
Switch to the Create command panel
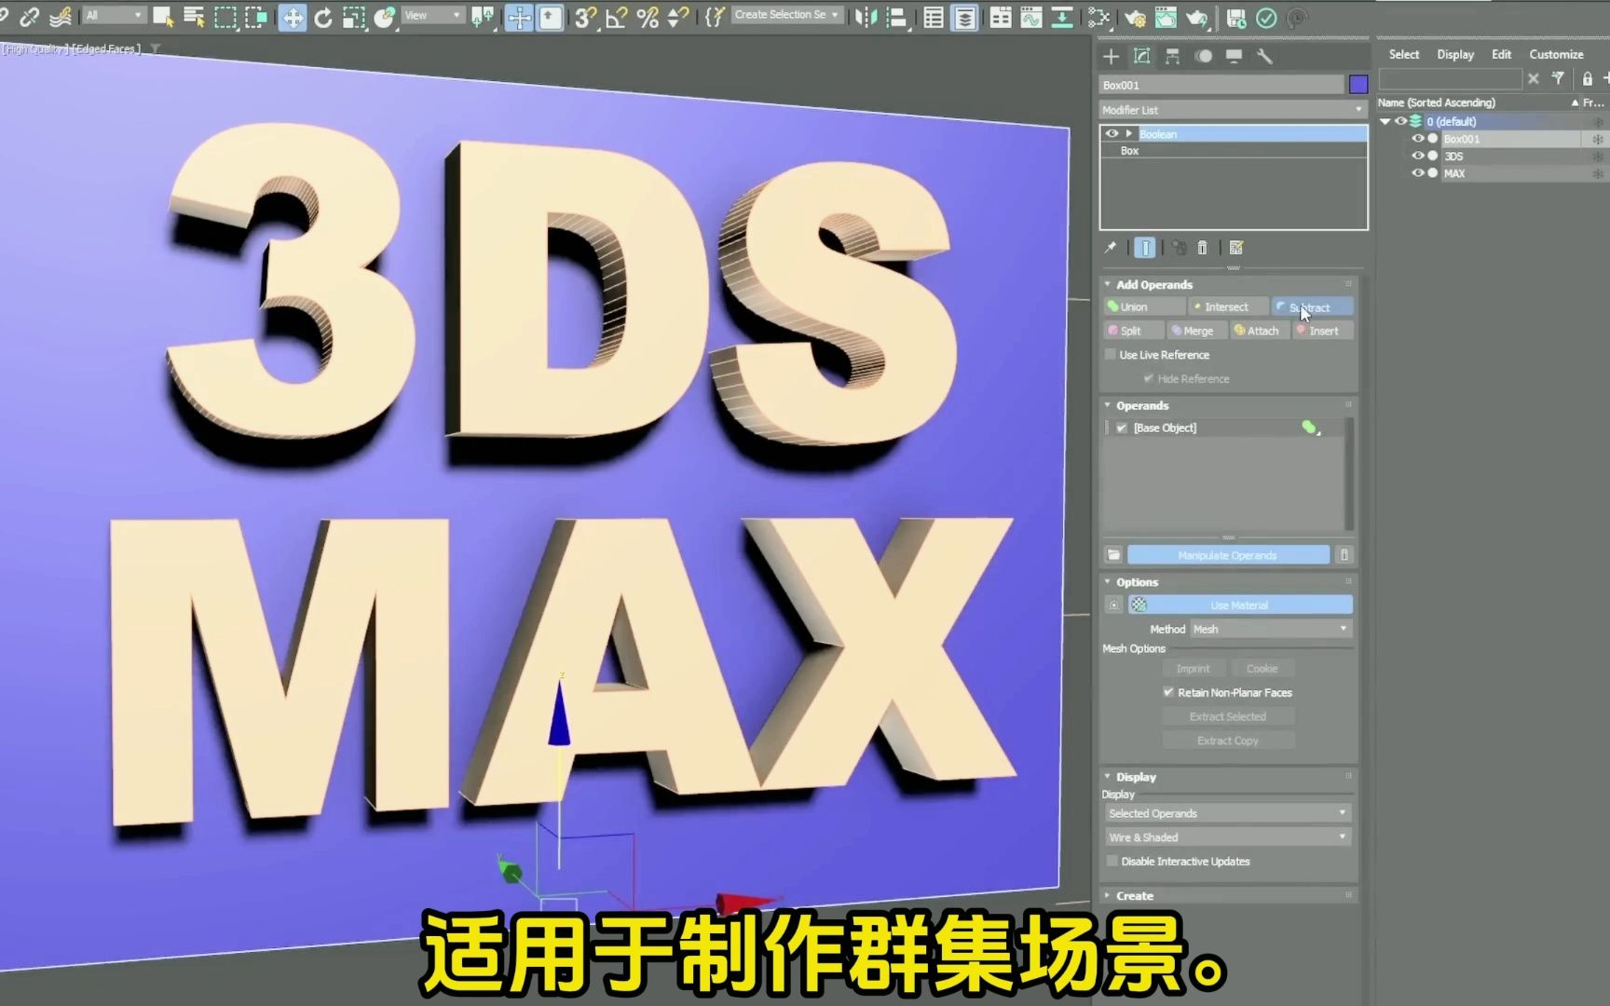1111,56
